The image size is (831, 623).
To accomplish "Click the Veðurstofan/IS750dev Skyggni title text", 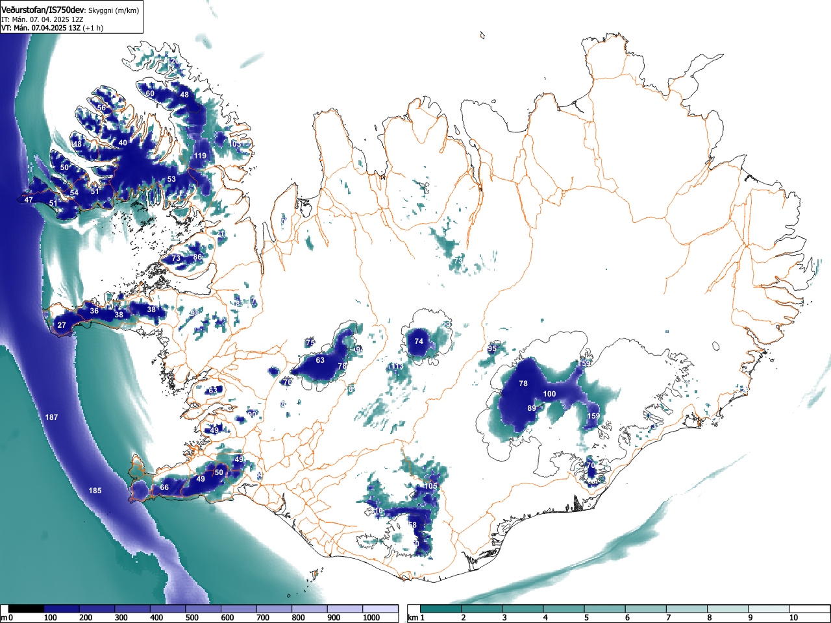I will coord(71,10).
